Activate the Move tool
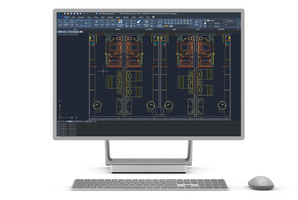298x200 pixels. (96, 22)
